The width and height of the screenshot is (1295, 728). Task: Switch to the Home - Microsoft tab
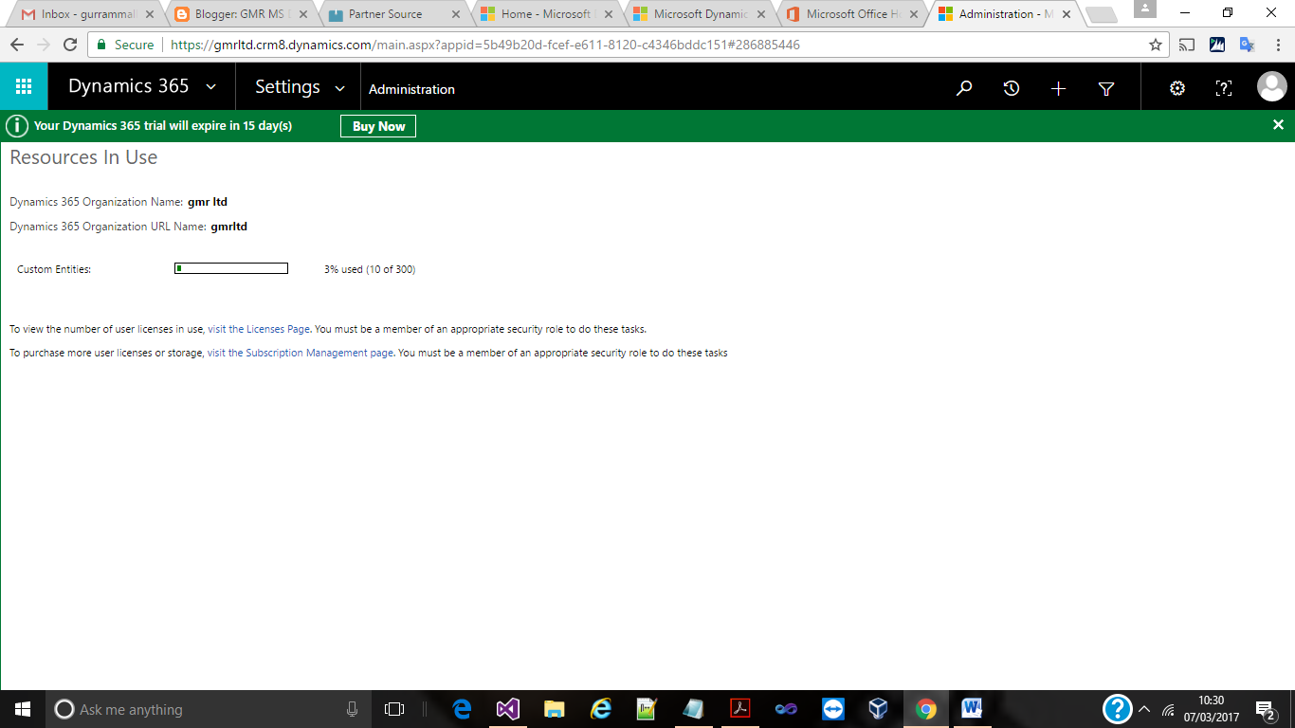pos(546,14)
